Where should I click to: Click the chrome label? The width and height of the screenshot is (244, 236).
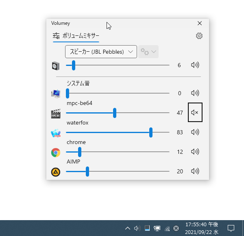(x=76, y=142)
